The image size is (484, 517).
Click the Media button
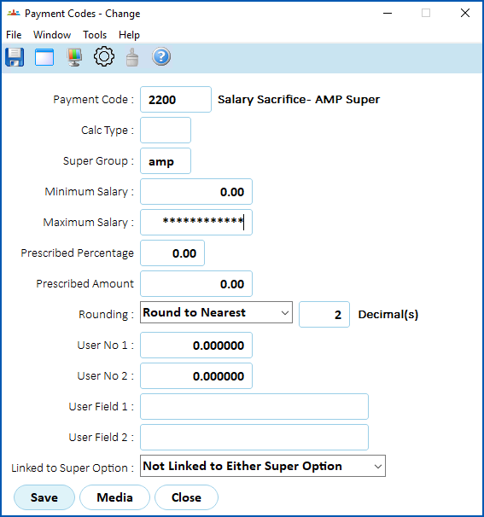point(115,497)
